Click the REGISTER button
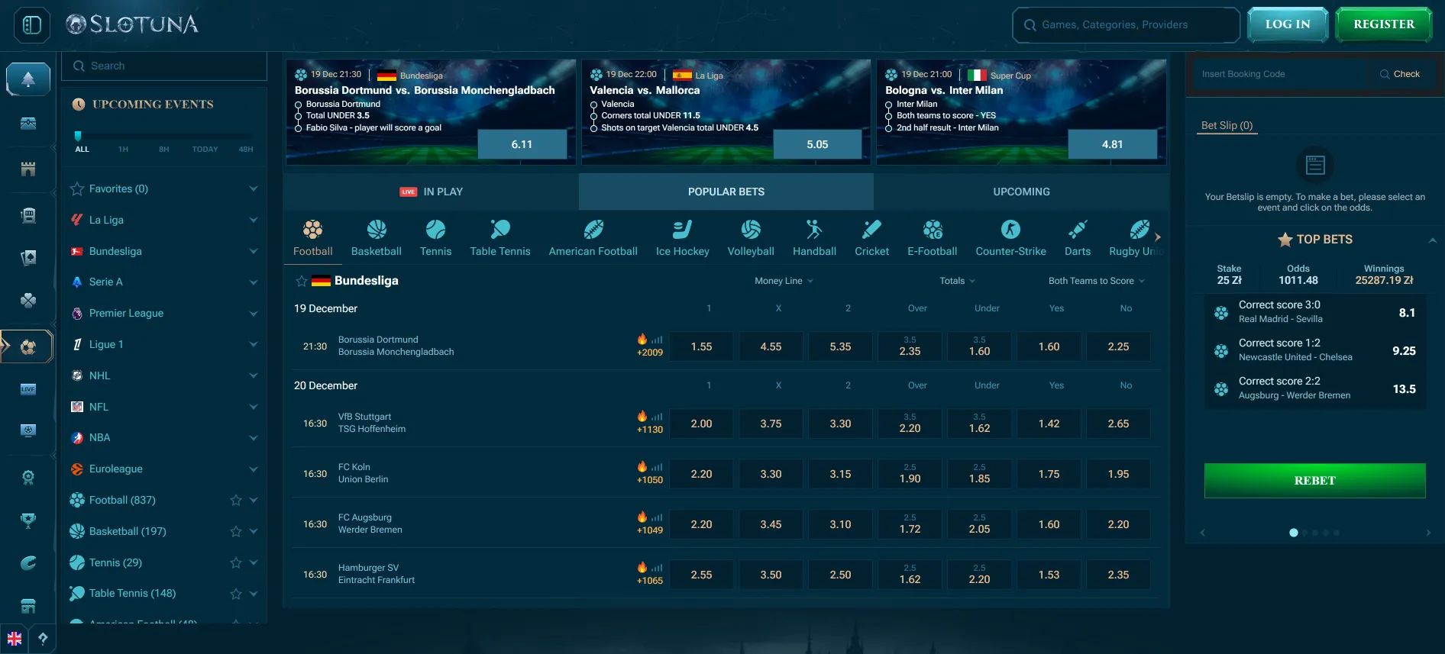1445x654 pixels. [1383, 24]
